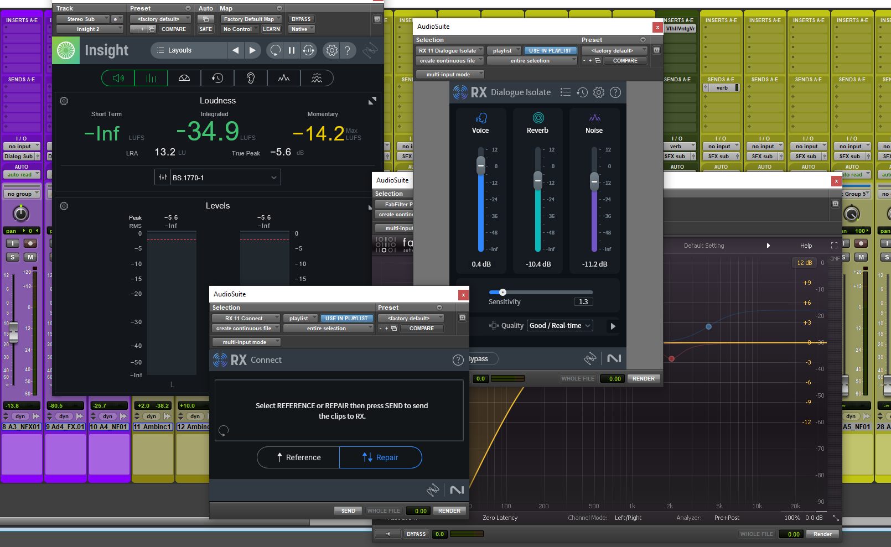Pause metering in Insight

pyautogui.click(x=292, y=50)
